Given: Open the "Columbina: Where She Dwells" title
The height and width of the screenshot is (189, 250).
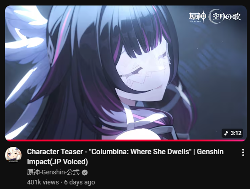Looking at the screenshot, I should pyautogui.click(x=140, y=152).
